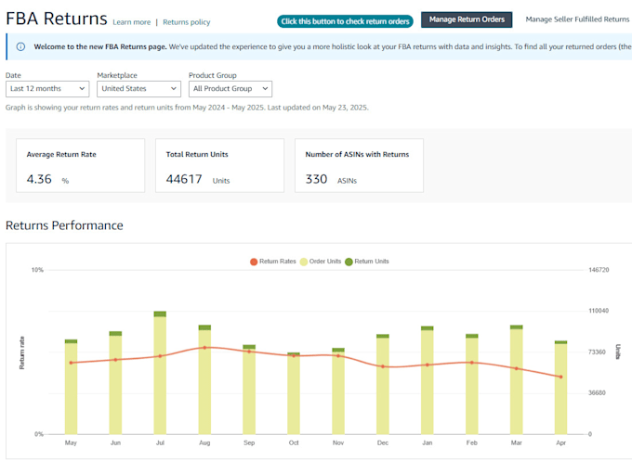Click the February order units bar
The image size is (632, 461).
(472, 386)
